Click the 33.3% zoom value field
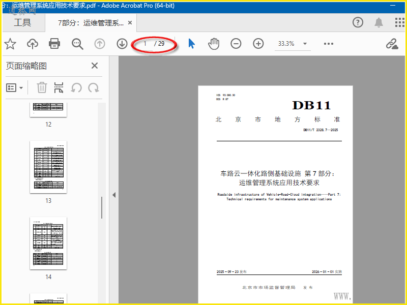 [x=286, y=44]
